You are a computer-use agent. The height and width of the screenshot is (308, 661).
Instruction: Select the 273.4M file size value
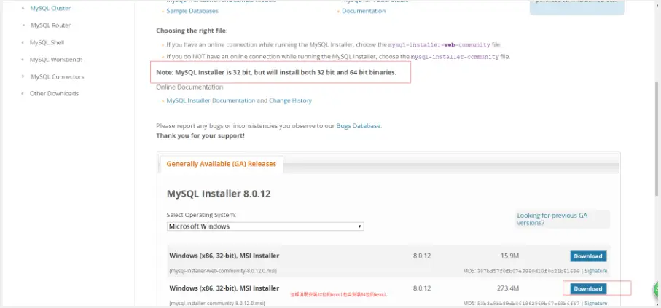pos(508,288)
